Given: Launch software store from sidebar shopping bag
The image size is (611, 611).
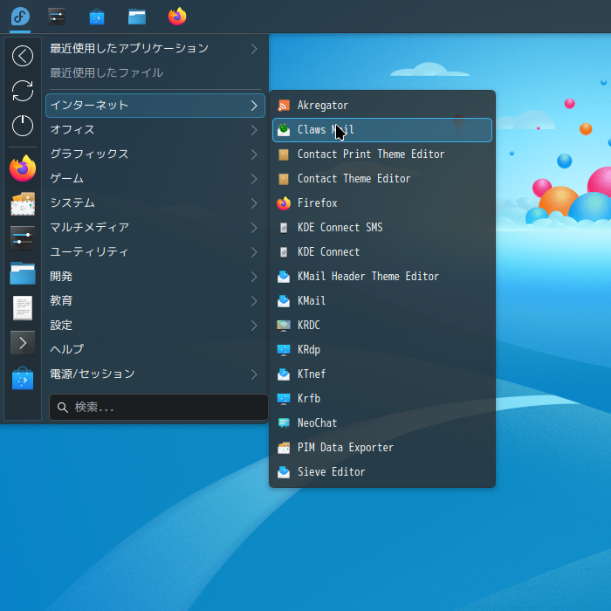Looking at the screenshot, I should pyautogui.click(x=23, y=379).
